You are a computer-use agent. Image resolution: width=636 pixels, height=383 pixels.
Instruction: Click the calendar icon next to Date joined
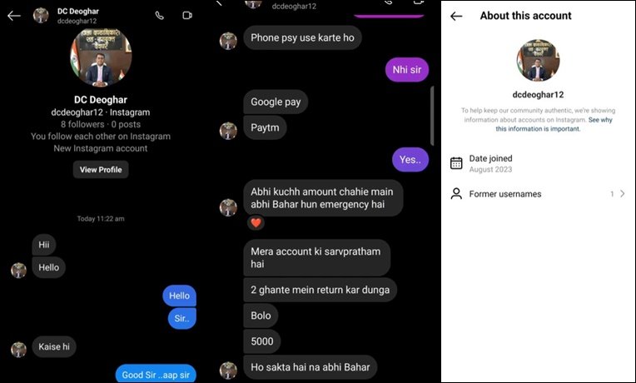coord(456,163)
